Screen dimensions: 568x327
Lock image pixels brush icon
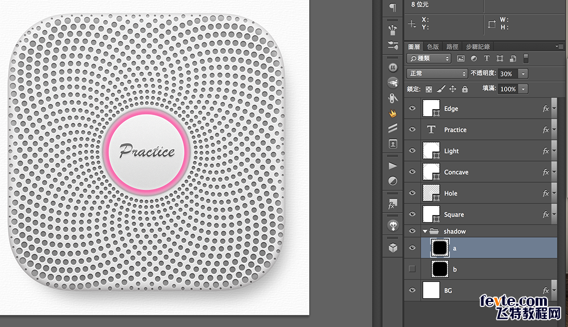pyautogui.click(x=441, y=89)
